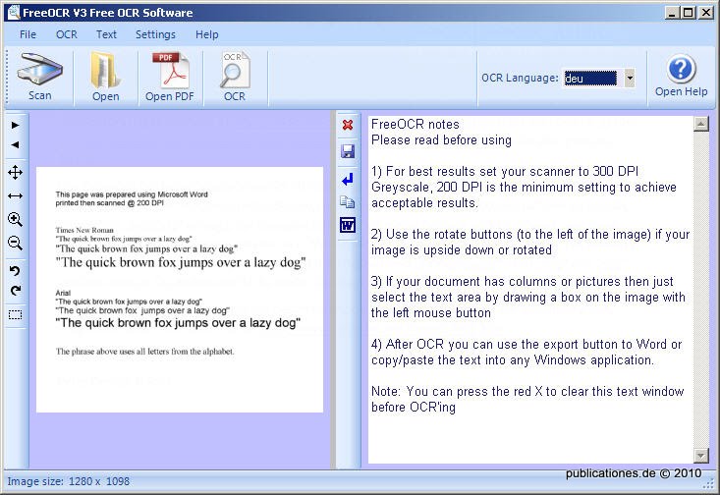Clear text window with red X
This screenshot has height=495, width=720.
tap(348, 125)
